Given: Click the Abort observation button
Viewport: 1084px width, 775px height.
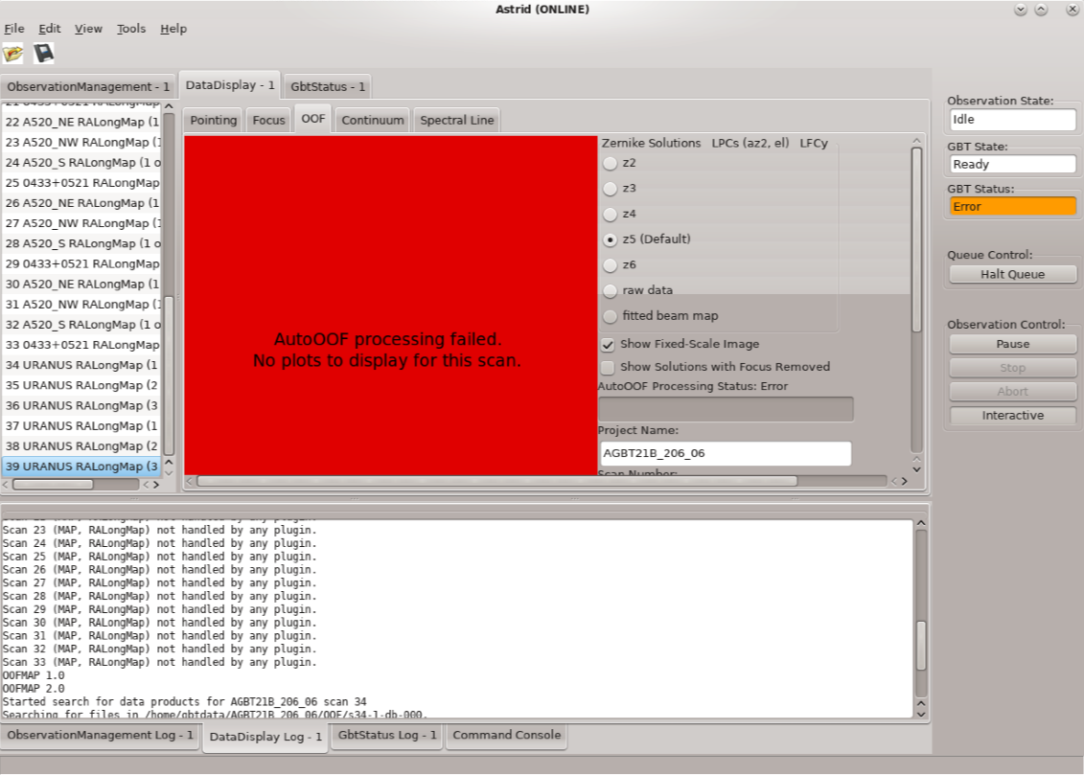Looking at the screenshot, I should click(x=1012, y=392).
